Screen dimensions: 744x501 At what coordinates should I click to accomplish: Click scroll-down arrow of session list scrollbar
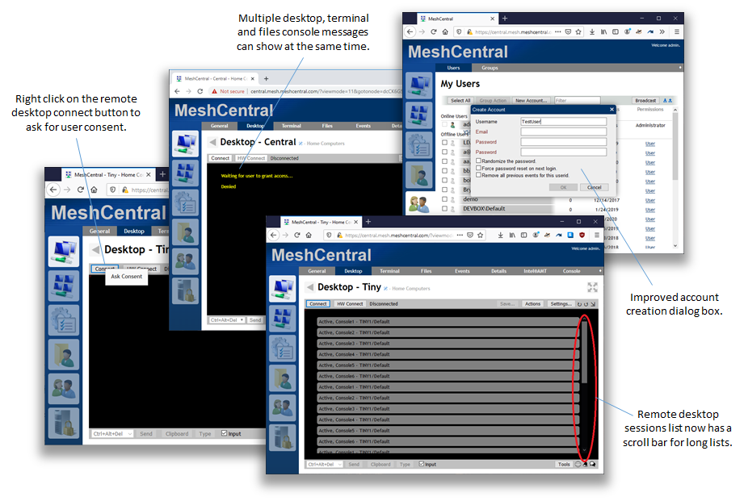coord(585,450)
